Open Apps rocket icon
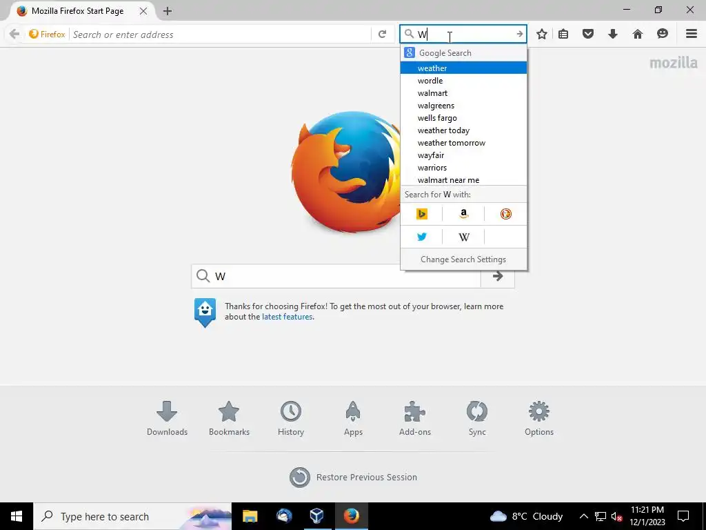Screen dimensions: 706x530 [353, 418]
